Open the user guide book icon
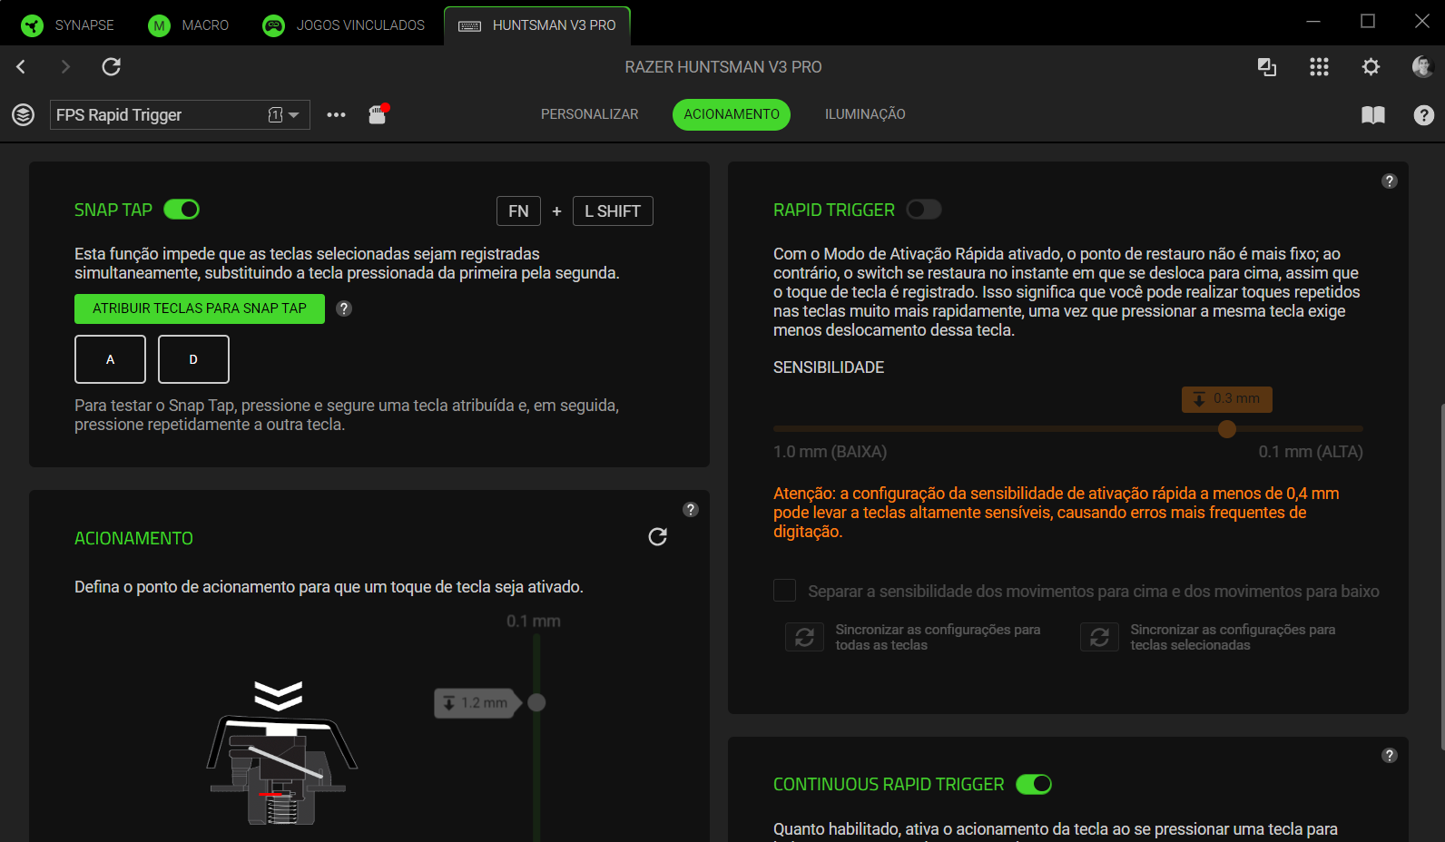Viewport: 1445px width, 842px height. click(1372, 114)
